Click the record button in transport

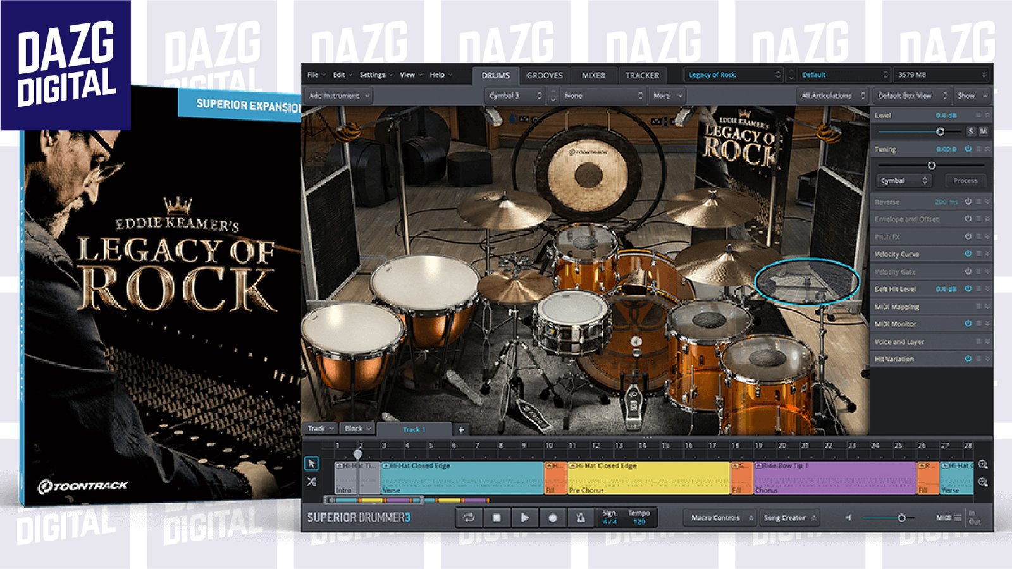click(552, 518)
